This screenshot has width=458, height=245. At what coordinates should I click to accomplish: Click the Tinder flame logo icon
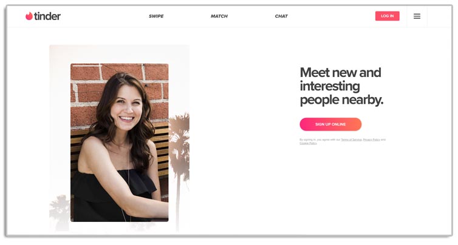pos(29,16)
